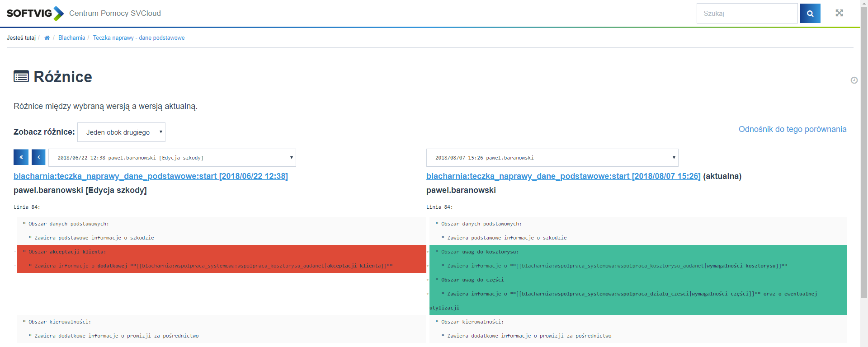
Task: Click the red removed-lines diff block
Action: [x=221, y=259]
